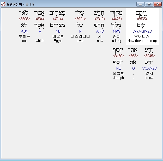Click Strong's number <4428>
The image size is (163, 161).
[x=117, y=19]
